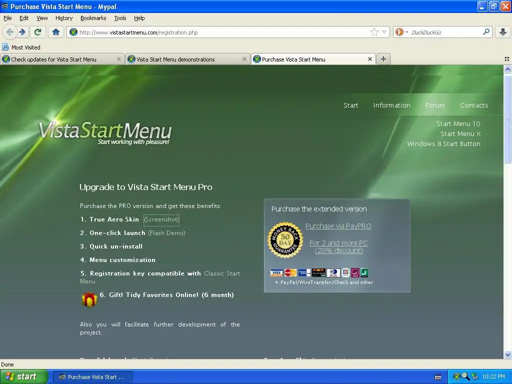
Task: Open the File menu
Action: (7, 18)
